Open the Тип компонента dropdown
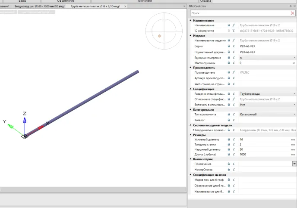The height and width of the screenshot is (208, 297). click(294, 114)
